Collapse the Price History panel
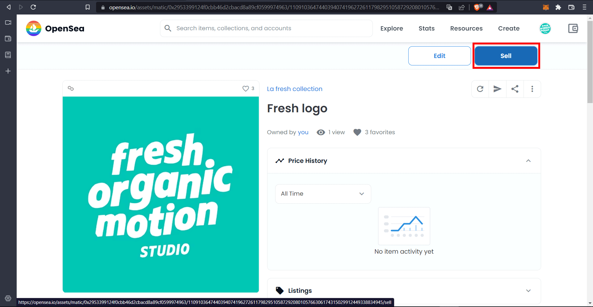This screenshot has height=307, width=593. coord(528,161)
